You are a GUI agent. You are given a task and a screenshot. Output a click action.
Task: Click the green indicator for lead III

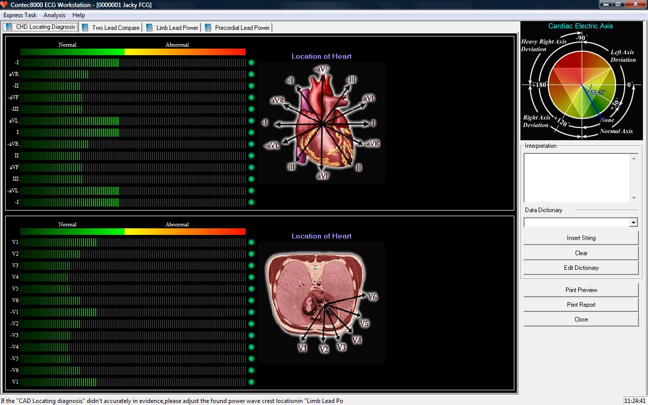coord(251,179)
